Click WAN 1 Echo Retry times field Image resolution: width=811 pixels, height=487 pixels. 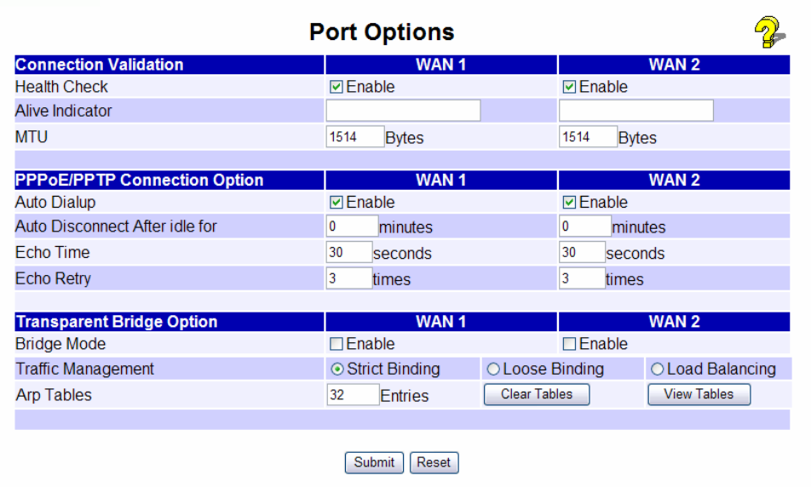348,278
